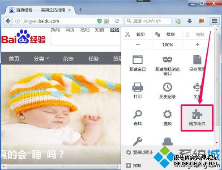Viewport: 222px width, 170px height.
Task: Open the Downloads arrow in toolbar
Action: 189,21
